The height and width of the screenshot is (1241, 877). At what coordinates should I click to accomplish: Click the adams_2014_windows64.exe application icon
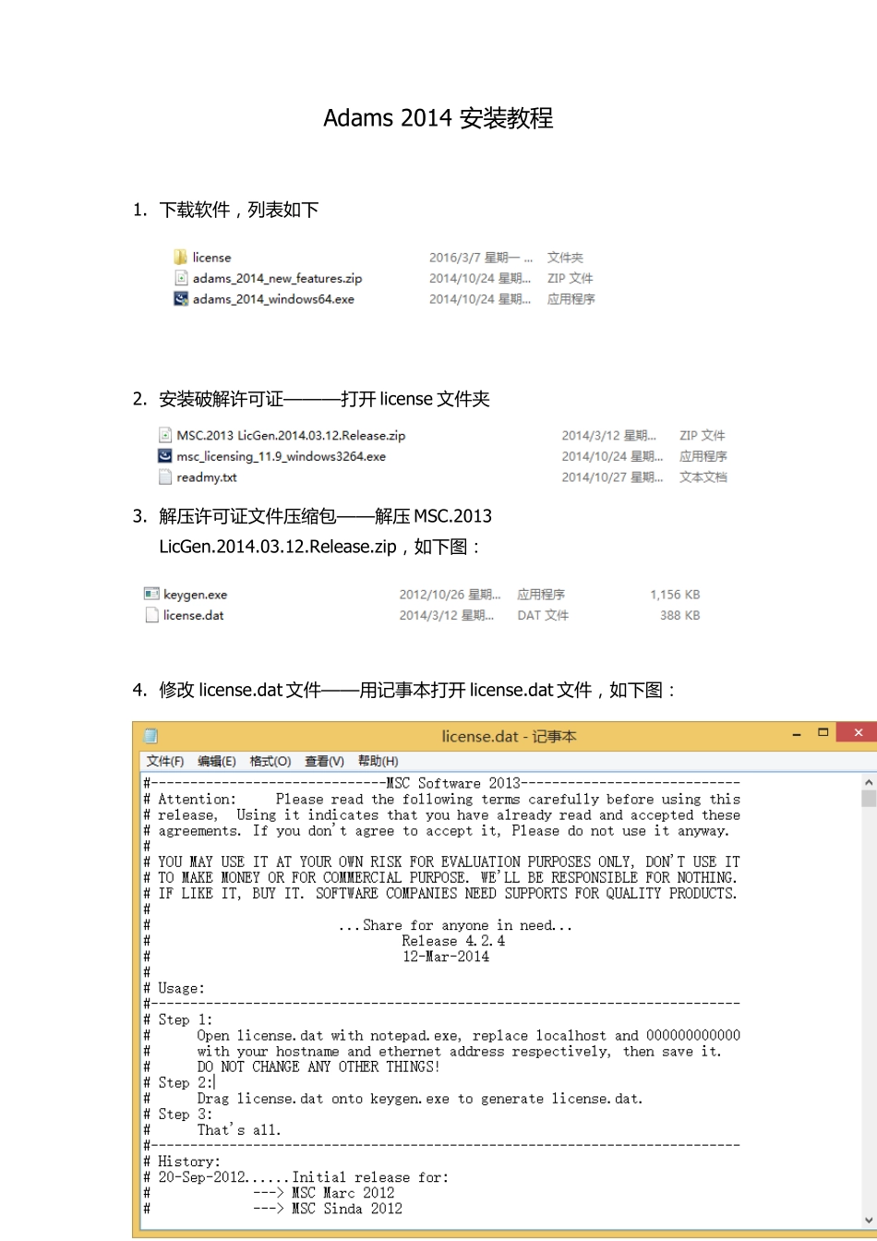coord(181,299)
